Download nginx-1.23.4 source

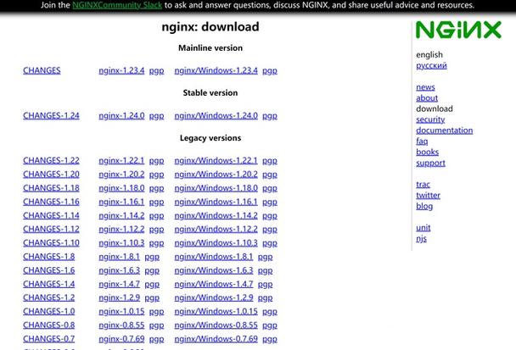121,70
